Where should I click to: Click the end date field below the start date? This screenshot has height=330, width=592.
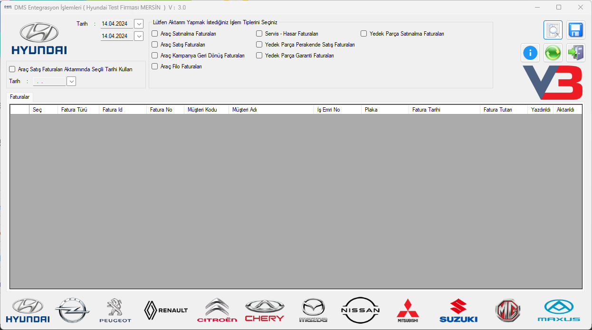[117, 36]
